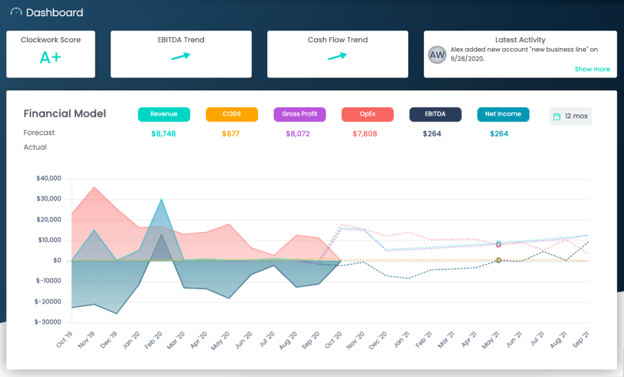Toggle the Revenue series pill
This screenshot has width=624, height=377.
(x=164, y=114)
